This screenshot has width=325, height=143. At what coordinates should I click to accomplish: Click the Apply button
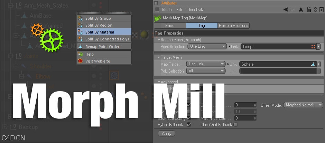point(167,134)
